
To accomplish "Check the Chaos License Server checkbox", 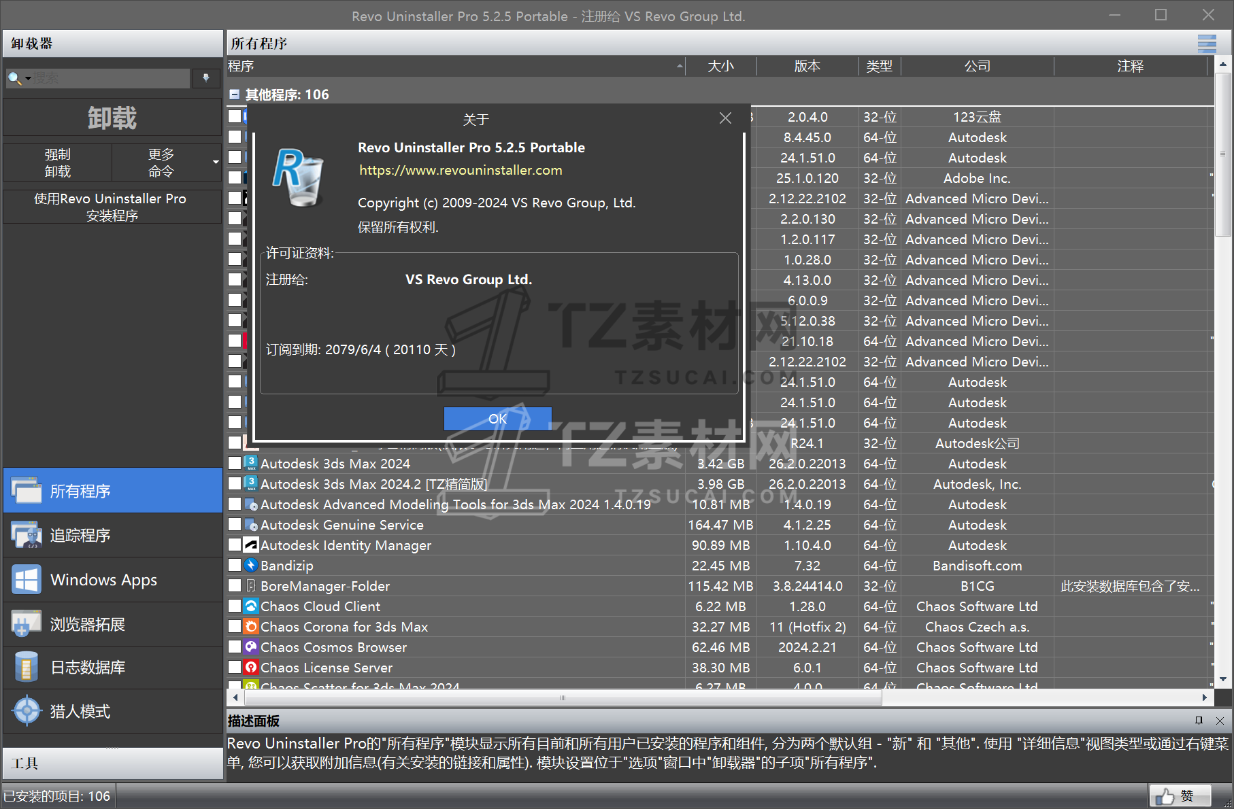I will tap(235, 668).
